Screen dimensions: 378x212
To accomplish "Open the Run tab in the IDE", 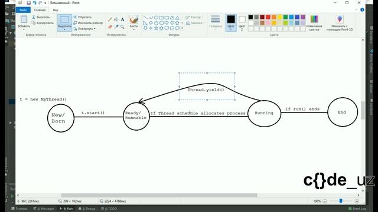I will tap(66, 208).
